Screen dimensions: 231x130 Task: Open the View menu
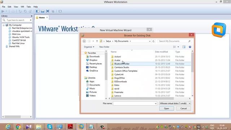(x=16, y=6)
